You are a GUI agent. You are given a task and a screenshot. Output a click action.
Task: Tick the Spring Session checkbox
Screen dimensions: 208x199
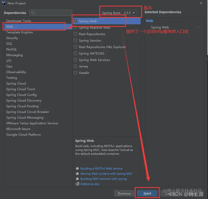point(75,40)
